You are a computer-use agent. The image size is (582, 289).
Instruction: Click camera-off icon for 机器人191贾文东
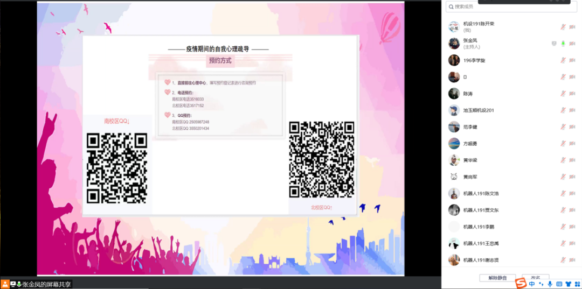[x=572, y=210]
